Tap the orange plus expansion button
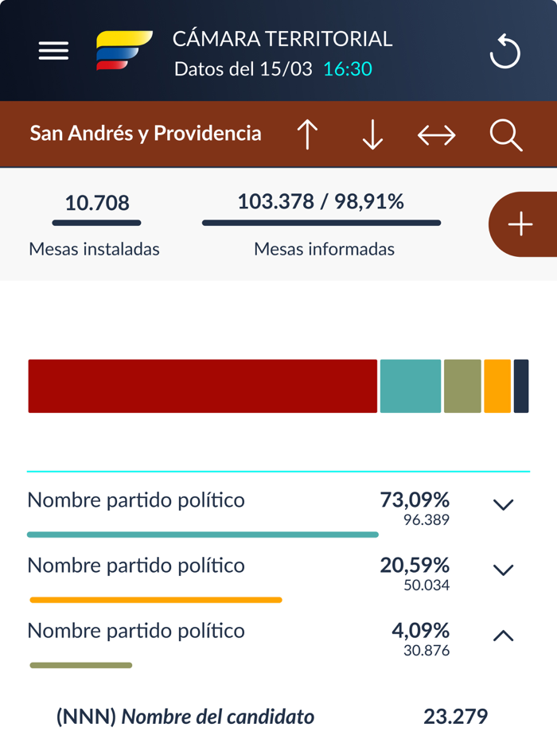The height and width of the screenshot is (743, 557). [x=521, y=224]
